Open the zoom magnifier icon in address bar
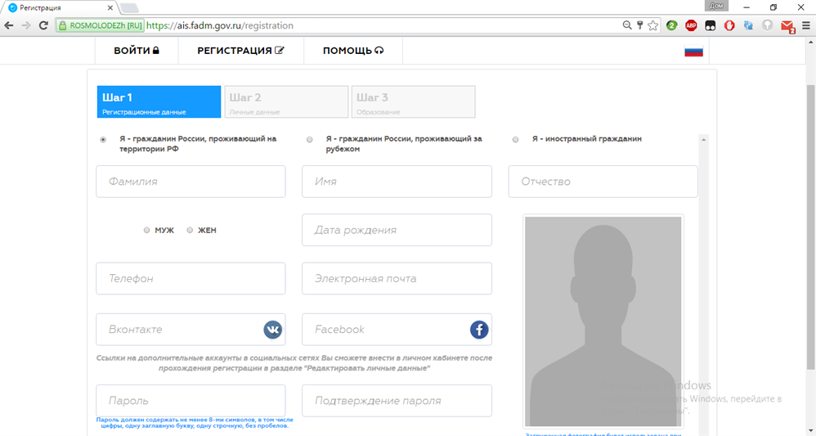The image size is (816, 436). tap(627, 25)
